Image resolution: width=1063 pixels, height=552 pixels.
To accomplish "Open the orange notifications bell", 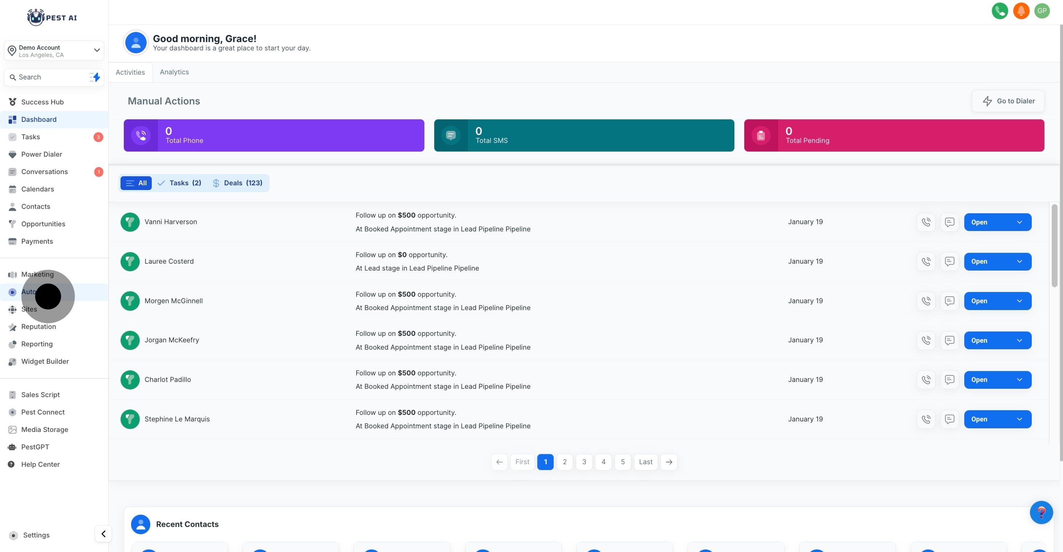I will tap(1021, 11).
